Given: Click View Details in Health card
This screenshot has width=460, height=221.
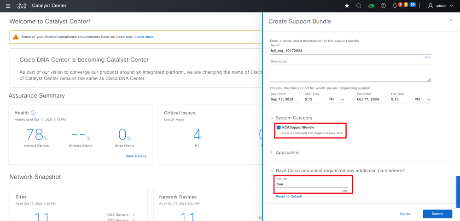Looking at the screenshot, I should (136, 156).
